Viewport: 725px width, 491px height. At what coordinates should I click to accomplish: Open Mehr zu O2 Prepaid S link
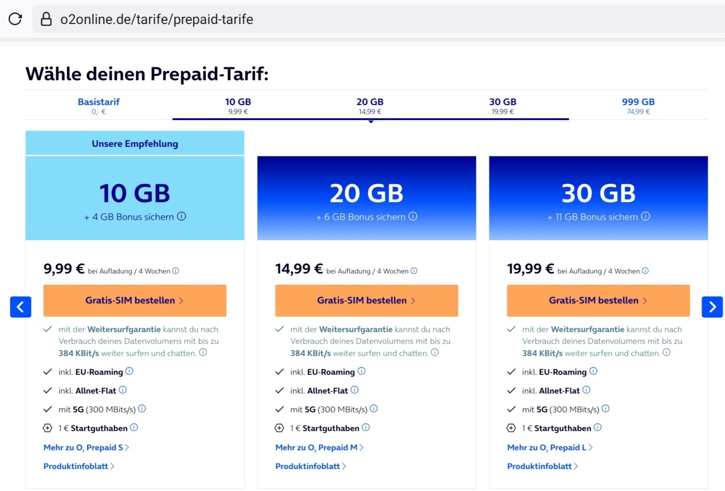pyautogui.click(x=86, y=447)
